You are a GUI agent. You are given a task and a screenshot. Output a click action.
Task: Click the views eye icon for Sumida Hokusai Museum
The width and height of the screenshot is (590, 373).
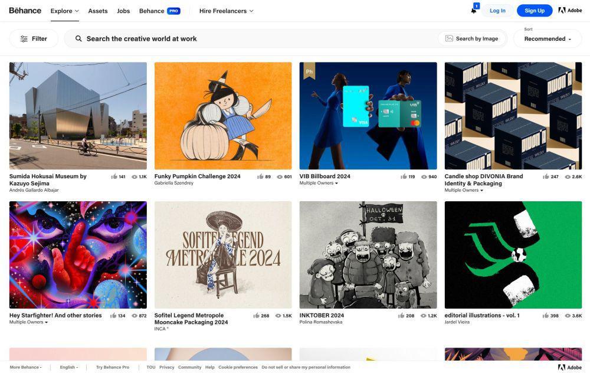135,176
